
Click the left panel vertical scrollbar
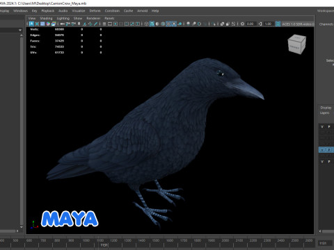22,131
